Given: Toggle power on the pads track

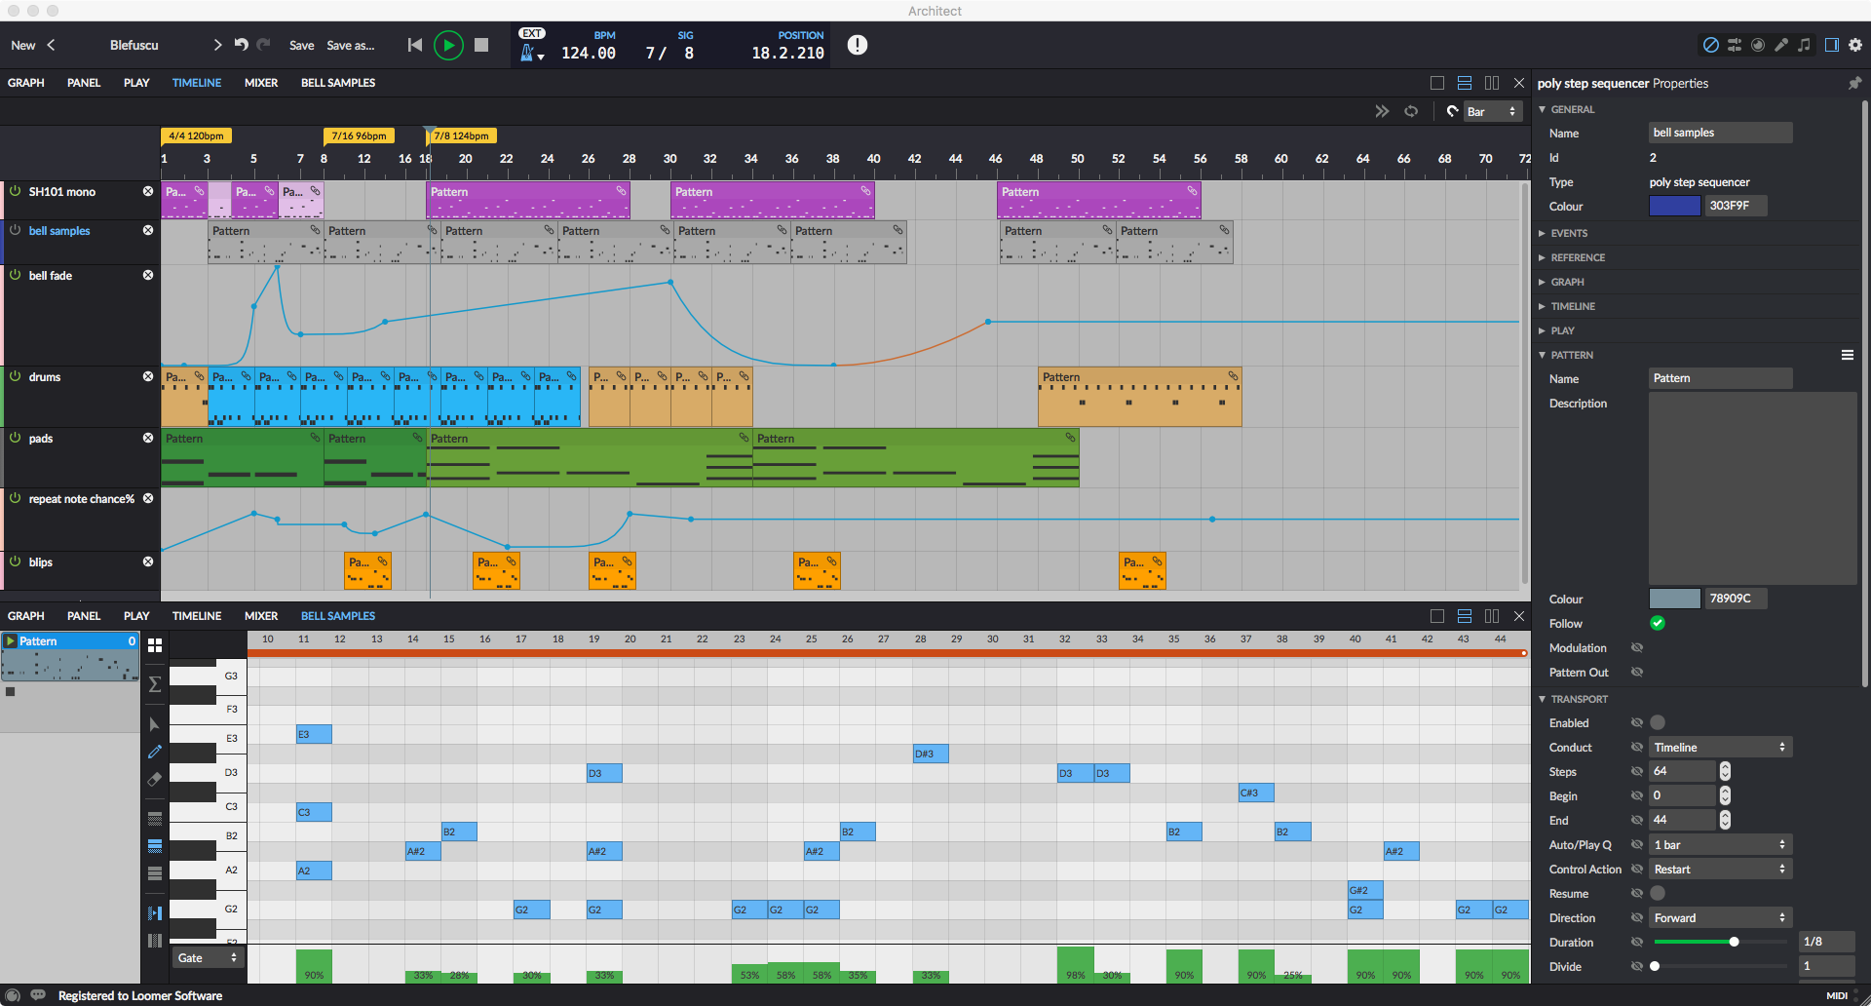Looking at the screenshot, I should (x=15, y=438).
